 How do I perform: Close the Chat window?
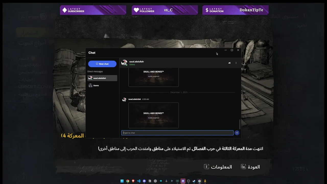pos(238,50)
